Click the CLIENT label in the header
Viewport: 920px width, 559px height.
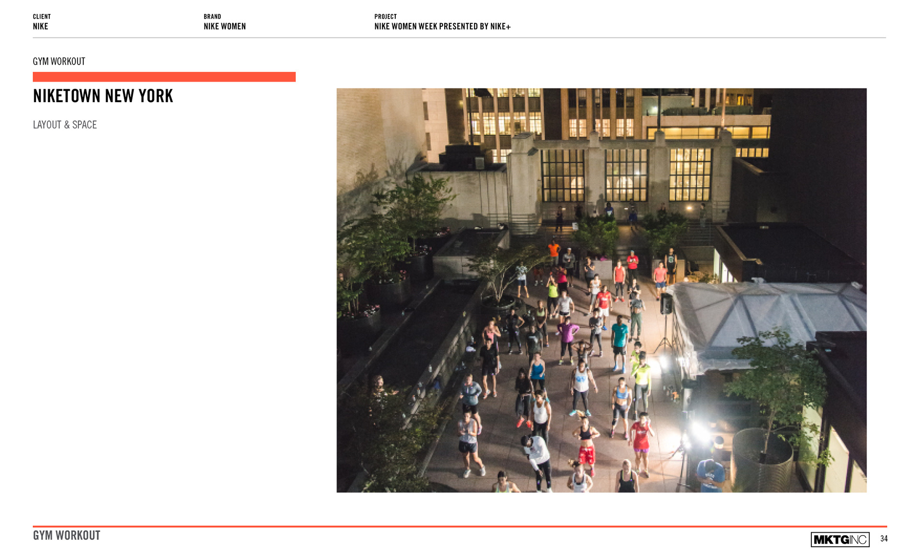point(42,16)
